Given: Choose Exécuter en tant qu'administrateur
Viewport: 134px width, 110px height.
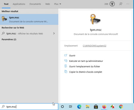Looking at the screenshot, I should [x=86, y=61].
